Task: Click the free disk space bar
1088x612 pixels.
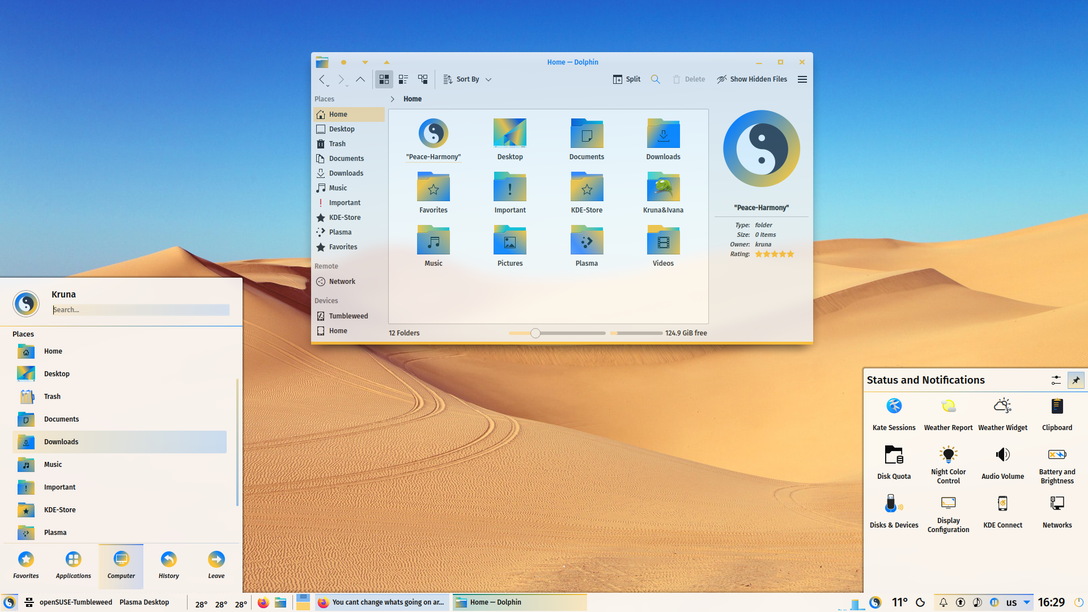Action: coord(636,333)
